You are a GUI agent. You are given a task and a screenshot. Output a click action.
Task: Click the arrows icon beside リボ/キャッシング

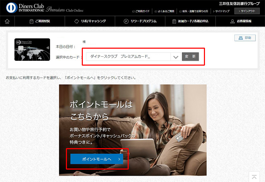[x=77, y=21]
